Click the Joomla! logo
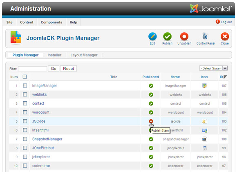The width and height of the screenshot is (237, 172). pyautogui.click(x=211, y=9)
